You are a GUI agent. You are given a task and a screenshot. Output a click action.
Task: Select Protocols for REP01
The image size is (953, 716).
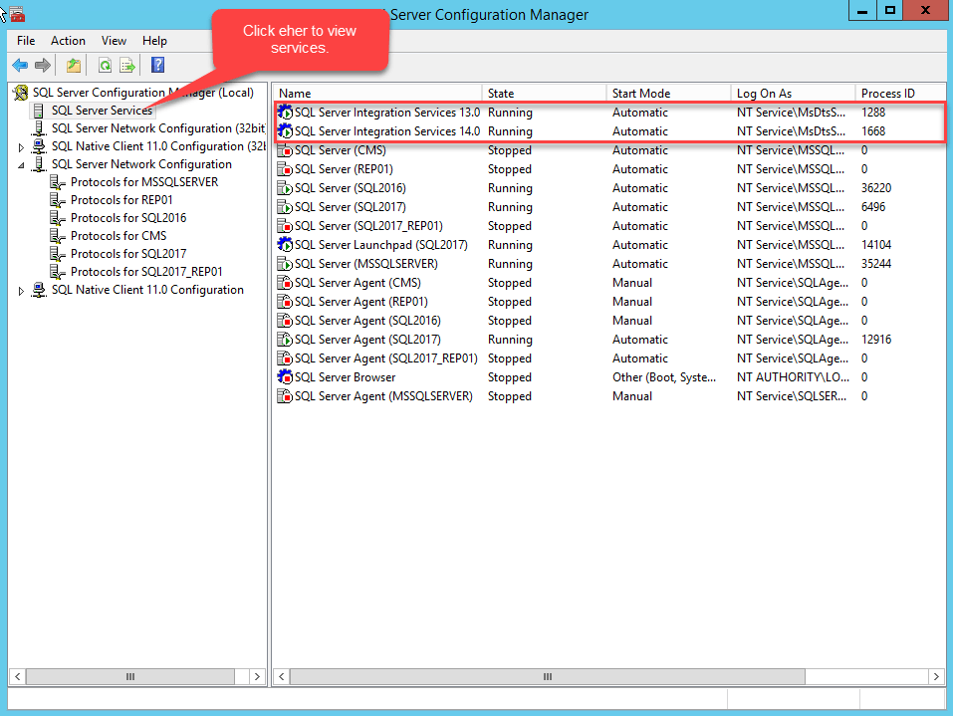(x=121, y=200)
